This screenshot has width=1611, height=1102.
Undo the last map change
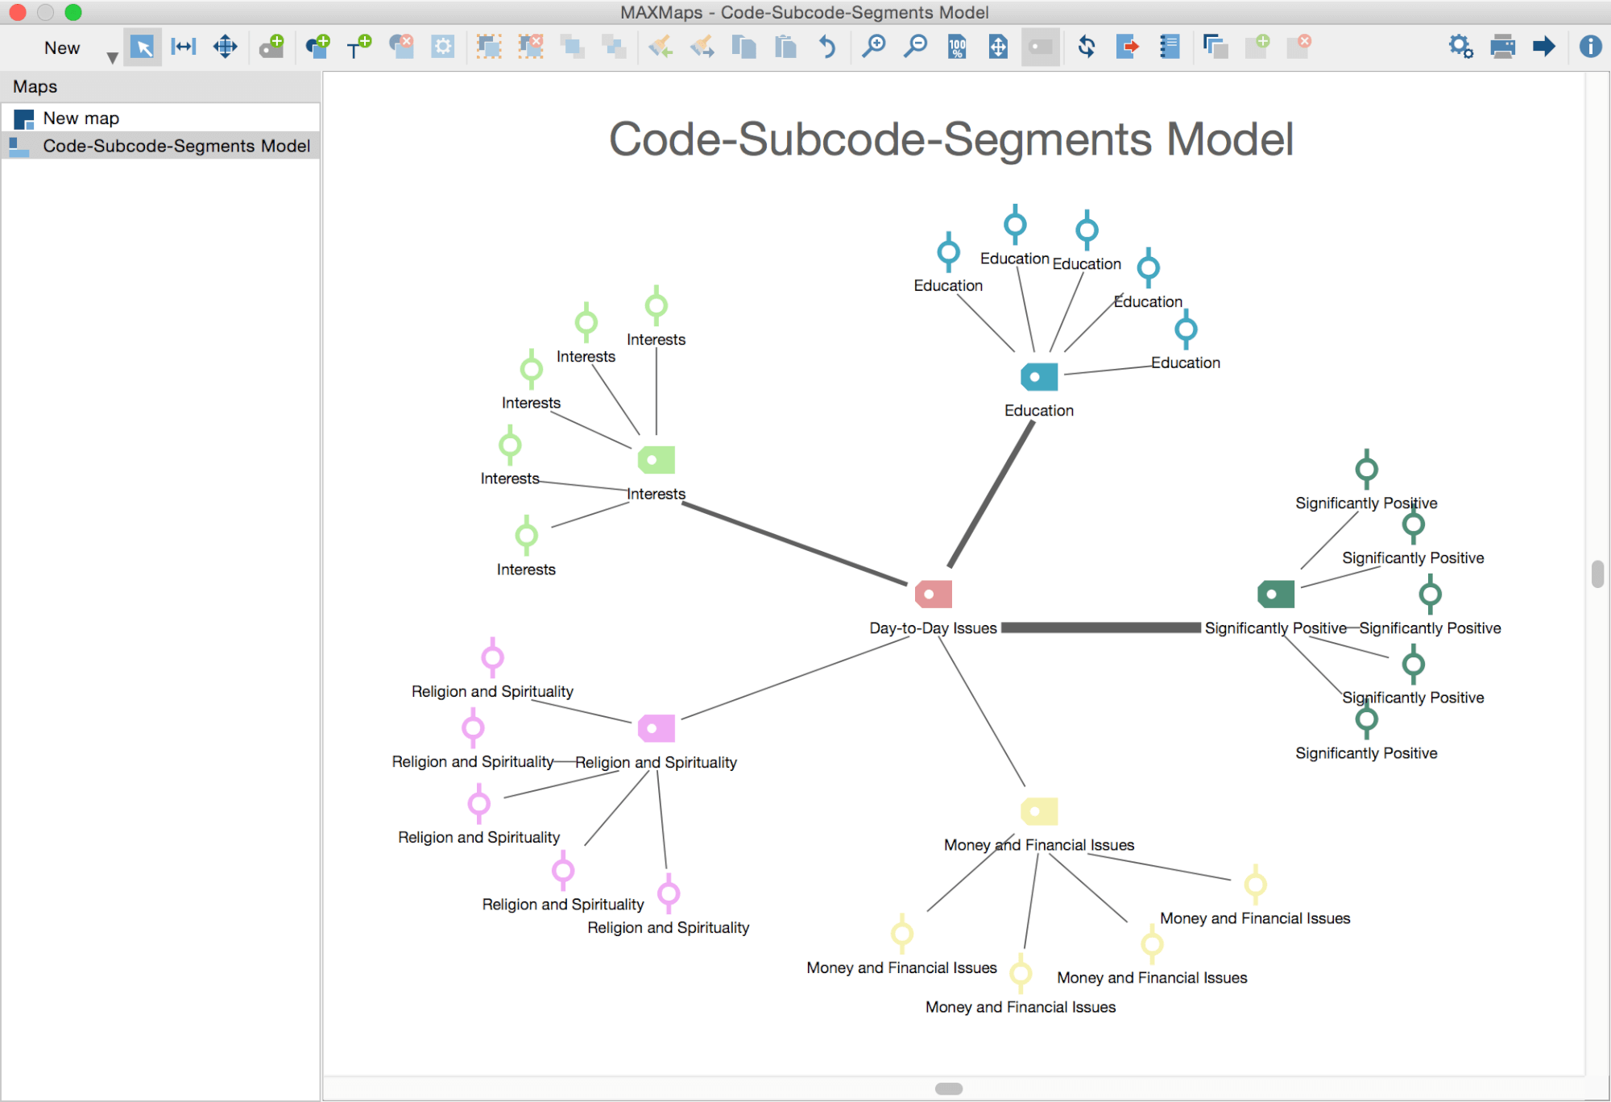[x=827, y=47]
